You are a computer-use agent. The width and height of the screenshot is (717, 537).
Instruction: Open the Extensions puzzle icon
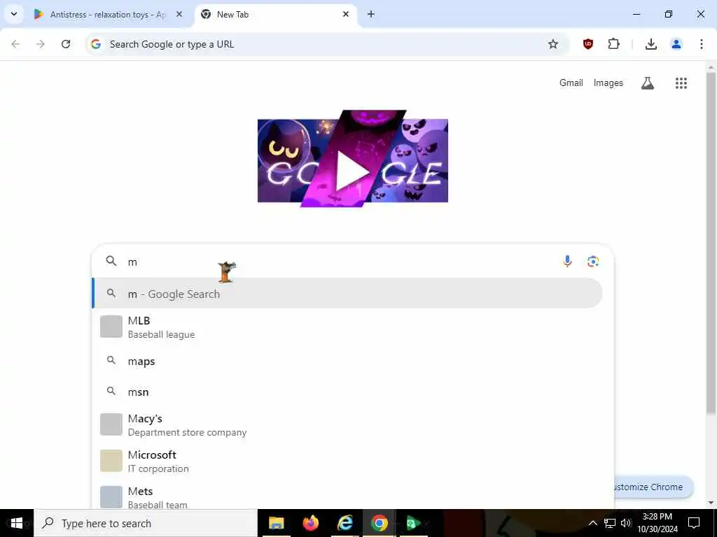(613, 44)
